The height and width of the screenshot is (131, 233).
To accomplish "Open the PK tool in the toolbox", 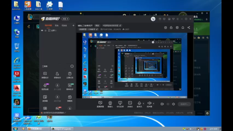I will coord(58,108).
